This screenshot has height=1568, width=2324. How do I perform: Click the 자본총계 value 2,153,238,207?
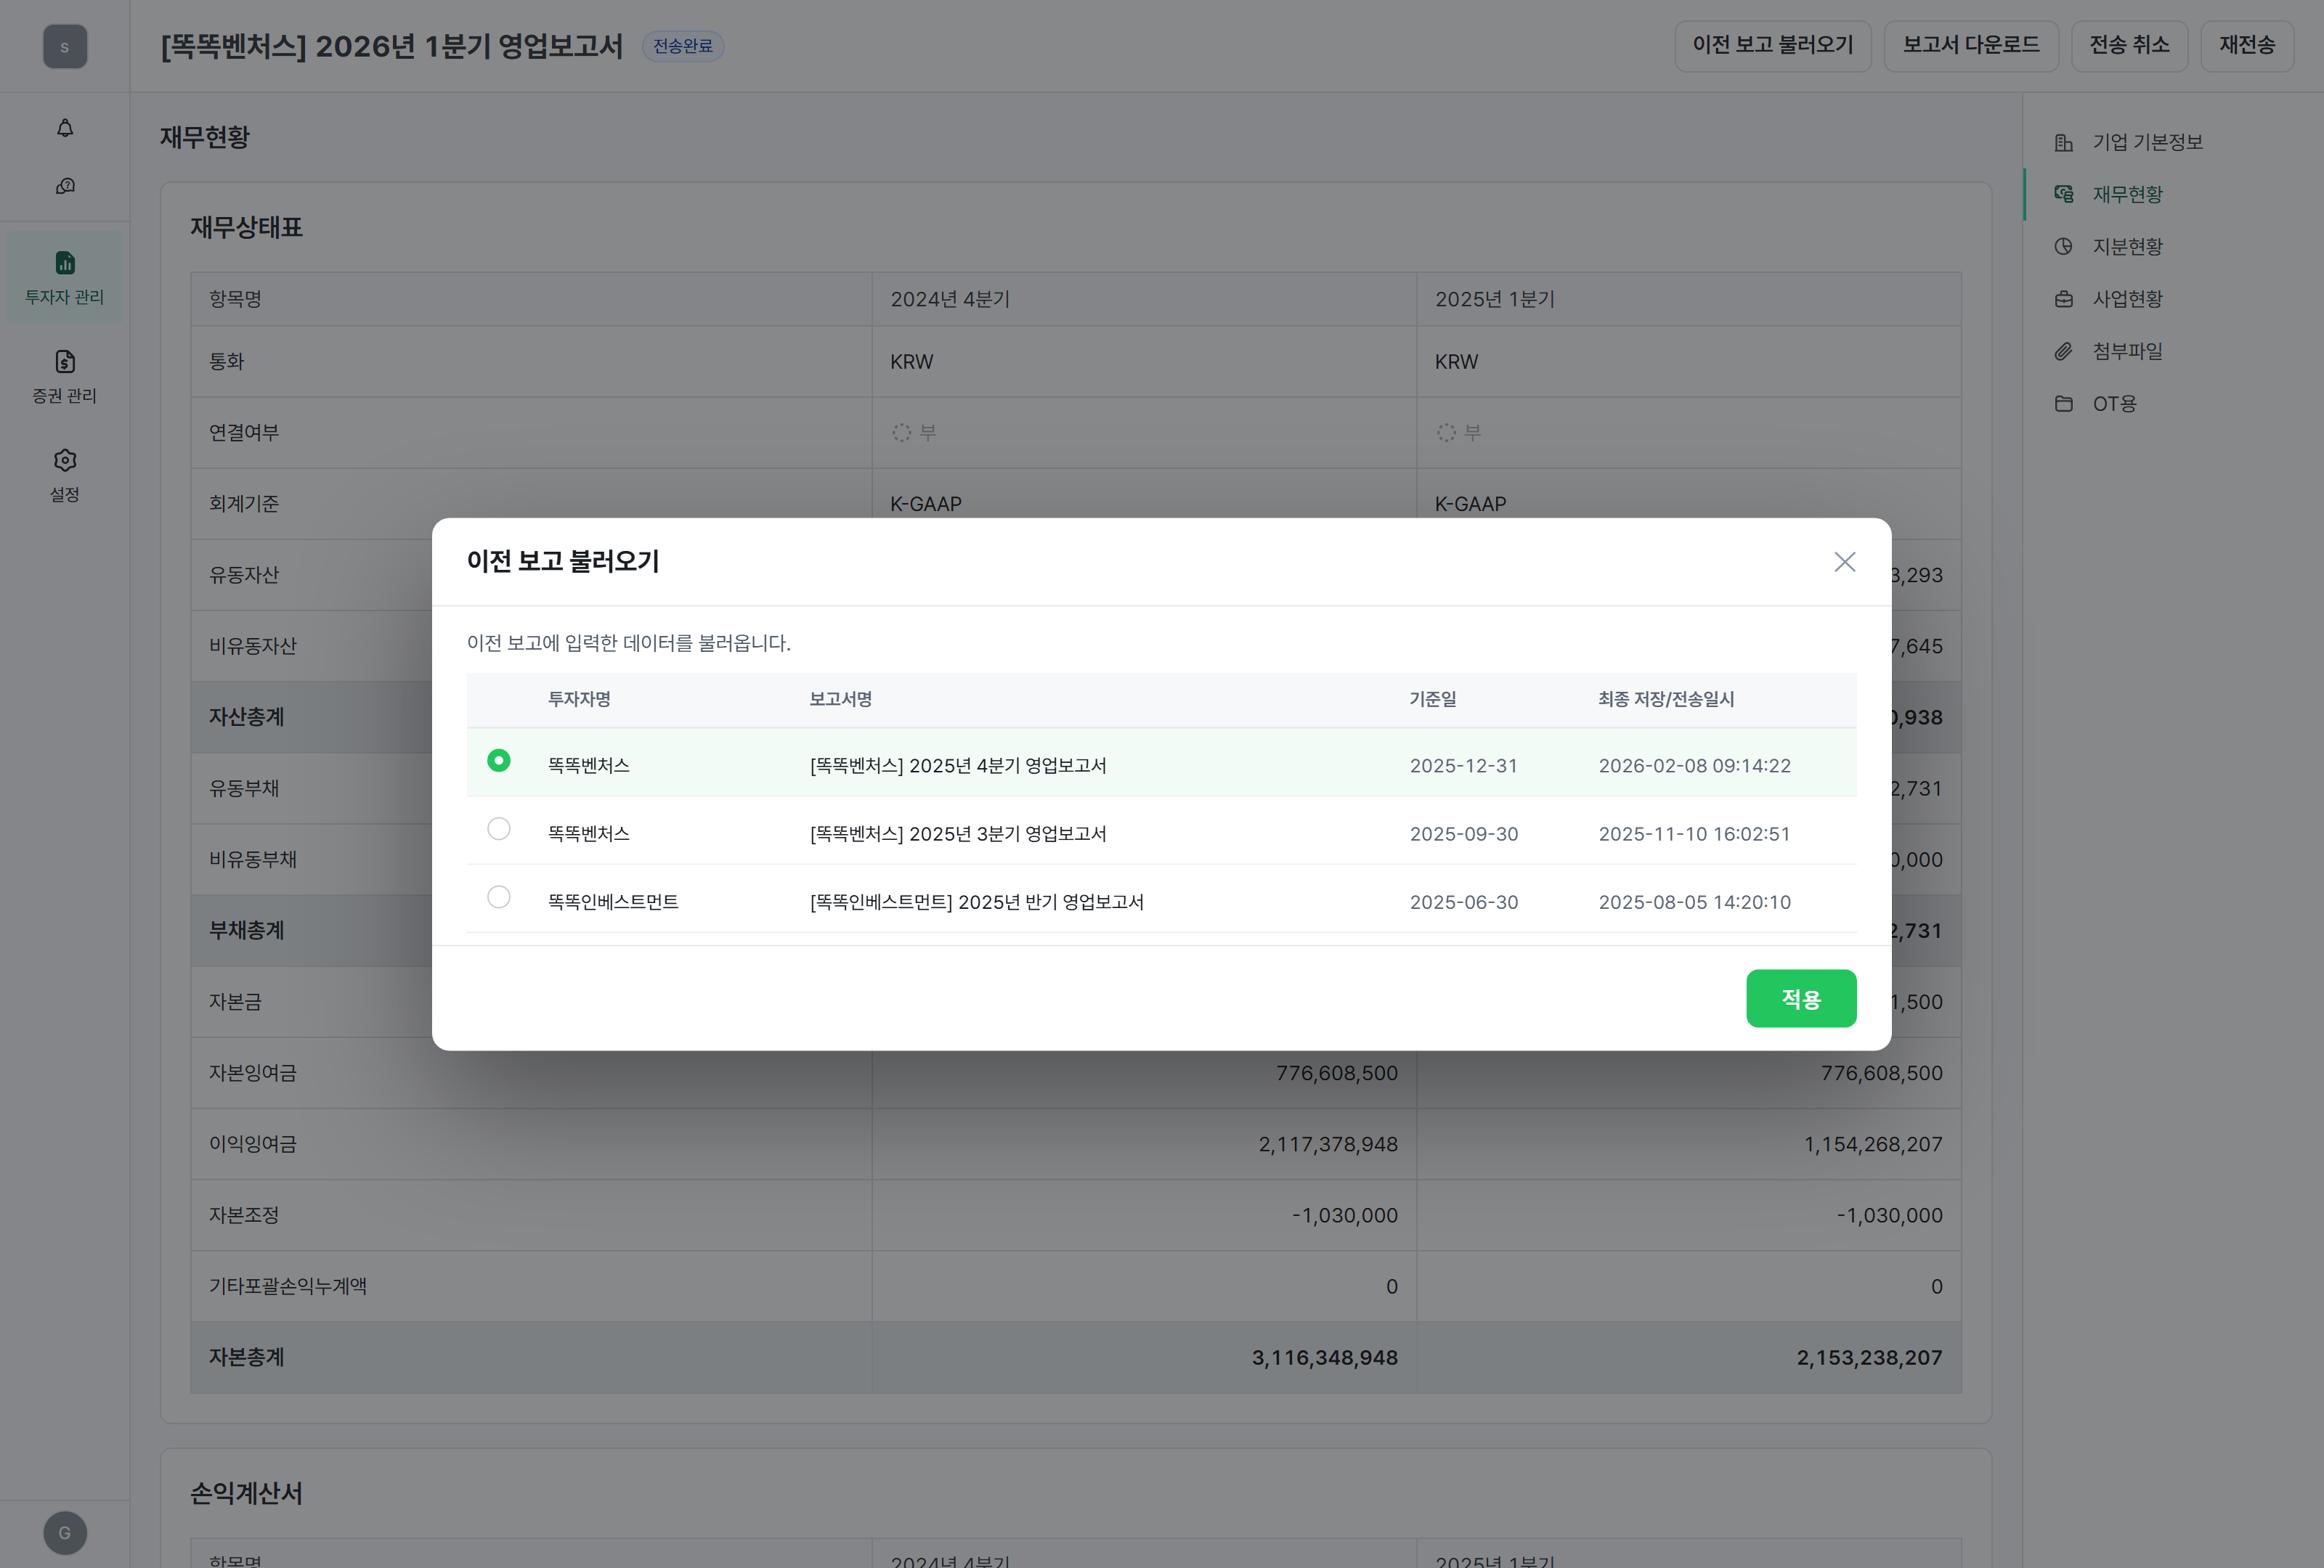click(1869, 1357)
